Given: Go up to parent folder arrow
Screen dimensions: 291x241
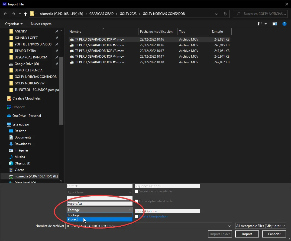Looking at the screenshot, I should [x=25, y=14].
